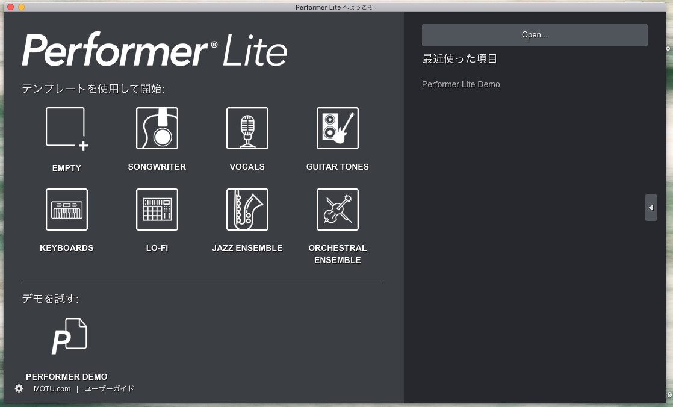Choose the Songwriter guitar template icon

click(157, 128)
